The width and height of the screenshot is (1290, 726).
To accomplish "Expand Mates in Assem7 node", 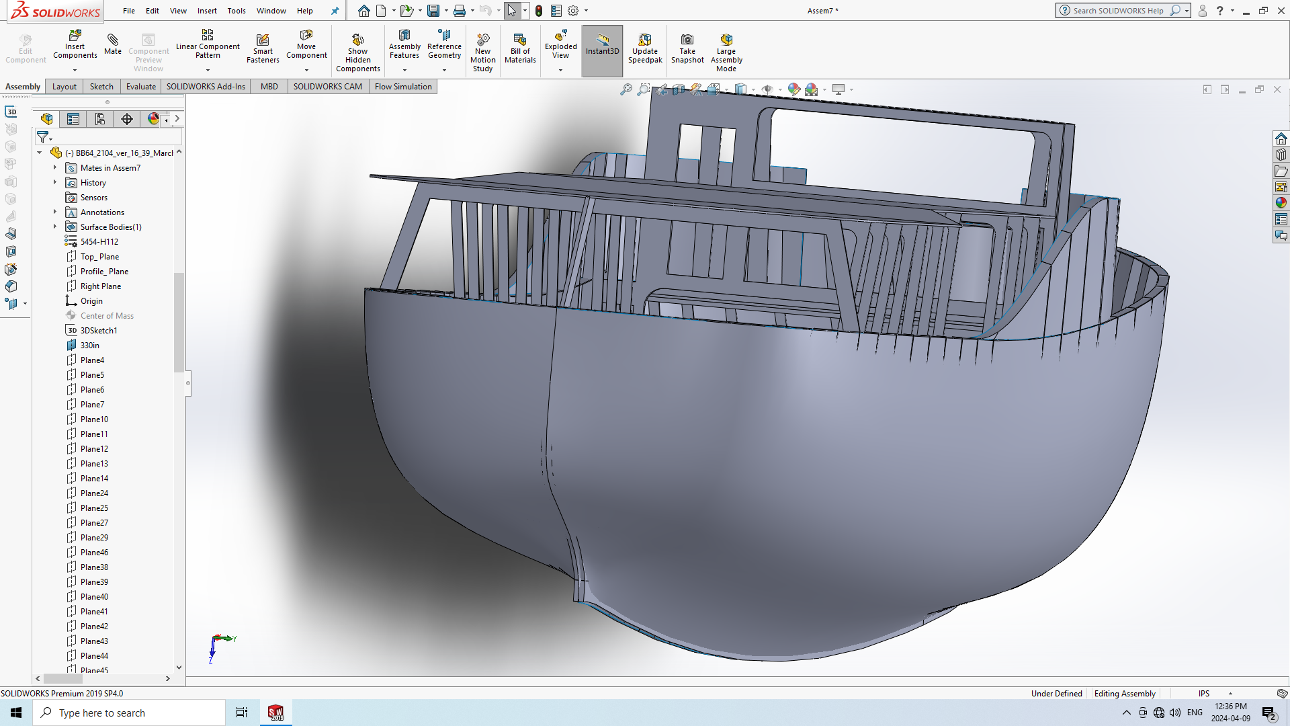I will pyautogui.click(x=55, y=168).
